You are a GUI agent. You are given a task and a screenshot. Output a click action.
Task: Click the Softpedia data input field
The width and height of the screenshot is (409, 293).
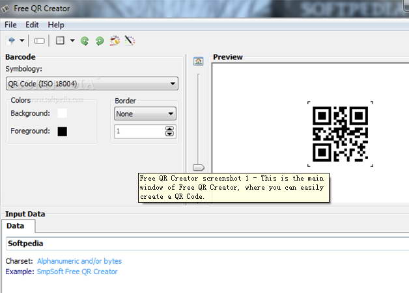click(207, 244)
